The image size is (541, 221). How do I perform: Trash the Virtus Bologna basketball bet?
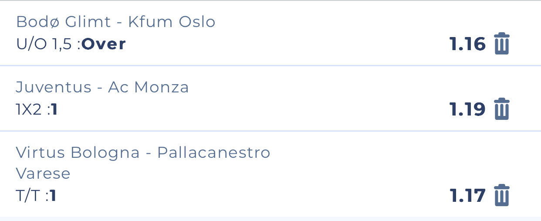pyautogui.click(x=502, y=195)
